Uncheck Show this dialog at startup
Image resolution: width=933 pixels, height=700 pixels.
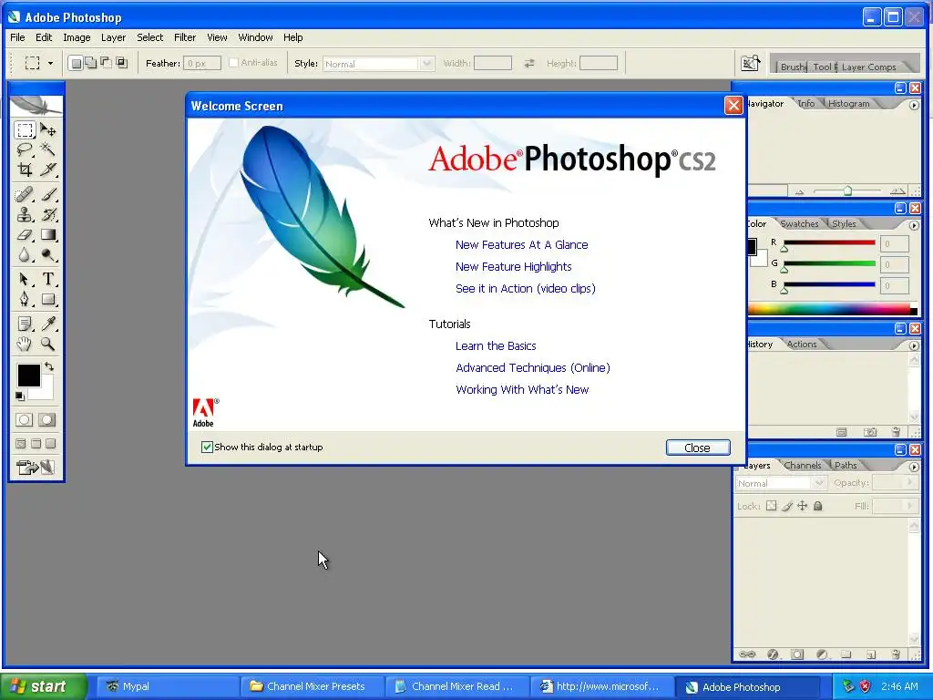tap(207, 447)
